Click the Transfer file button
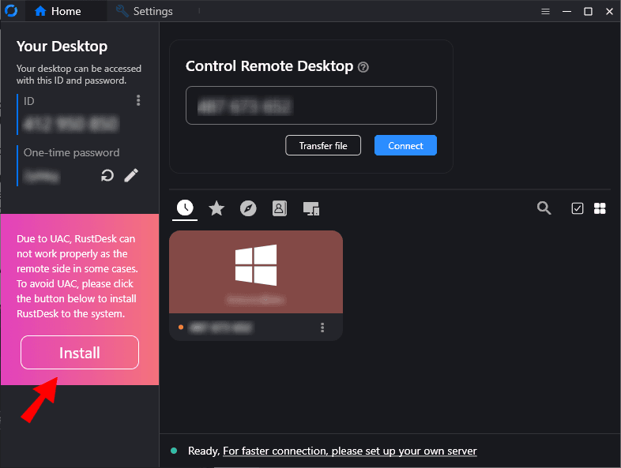Screen dimensions: 621x468 [323, 145]
